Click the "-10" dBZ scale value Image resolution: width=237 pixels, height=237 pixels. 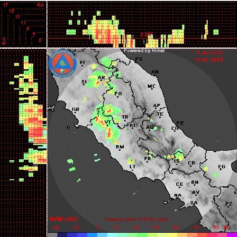pos(75,228)
